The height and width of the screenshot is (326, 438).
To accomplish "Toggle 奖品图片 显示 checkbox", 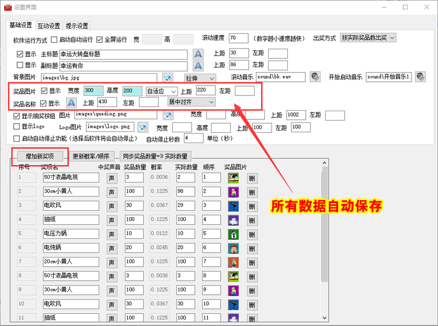I will (x=44, y=91).
